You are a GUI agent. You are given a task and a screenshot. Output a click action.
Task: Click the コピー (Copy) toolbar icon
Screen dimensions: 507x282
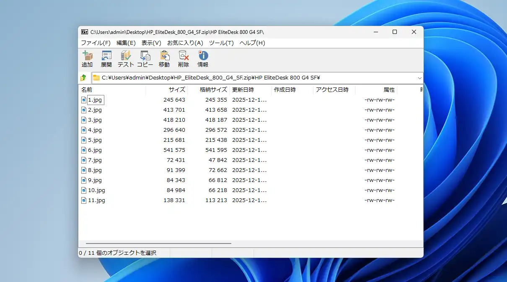pyautogui.click(x=145, y=59)
